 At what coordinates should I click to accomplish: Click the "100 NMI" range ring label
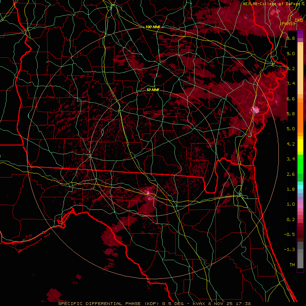[x=153, y=27]
